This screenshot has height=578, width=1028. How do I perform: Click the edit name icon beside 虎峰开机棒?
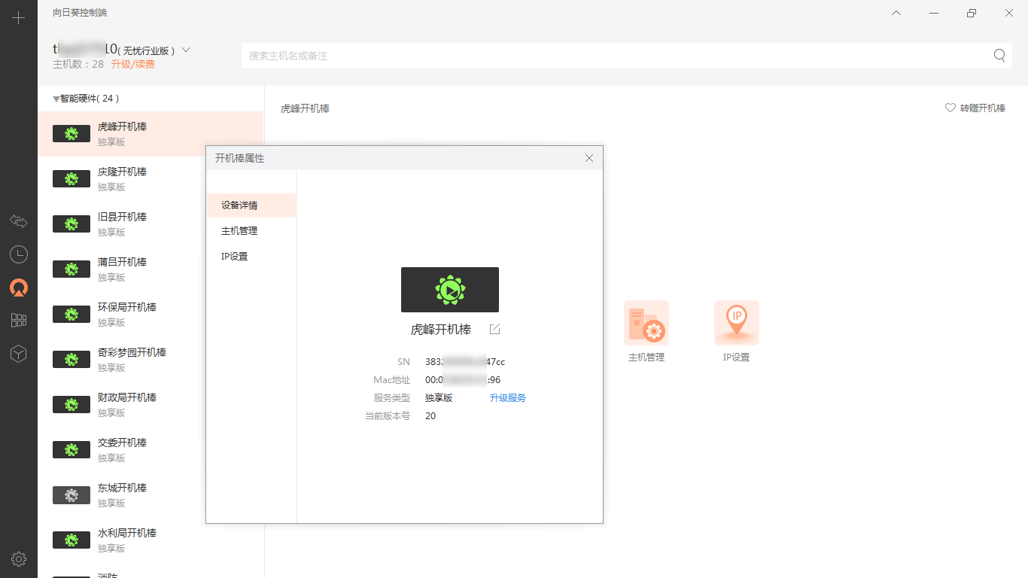[x=494, y=329]
